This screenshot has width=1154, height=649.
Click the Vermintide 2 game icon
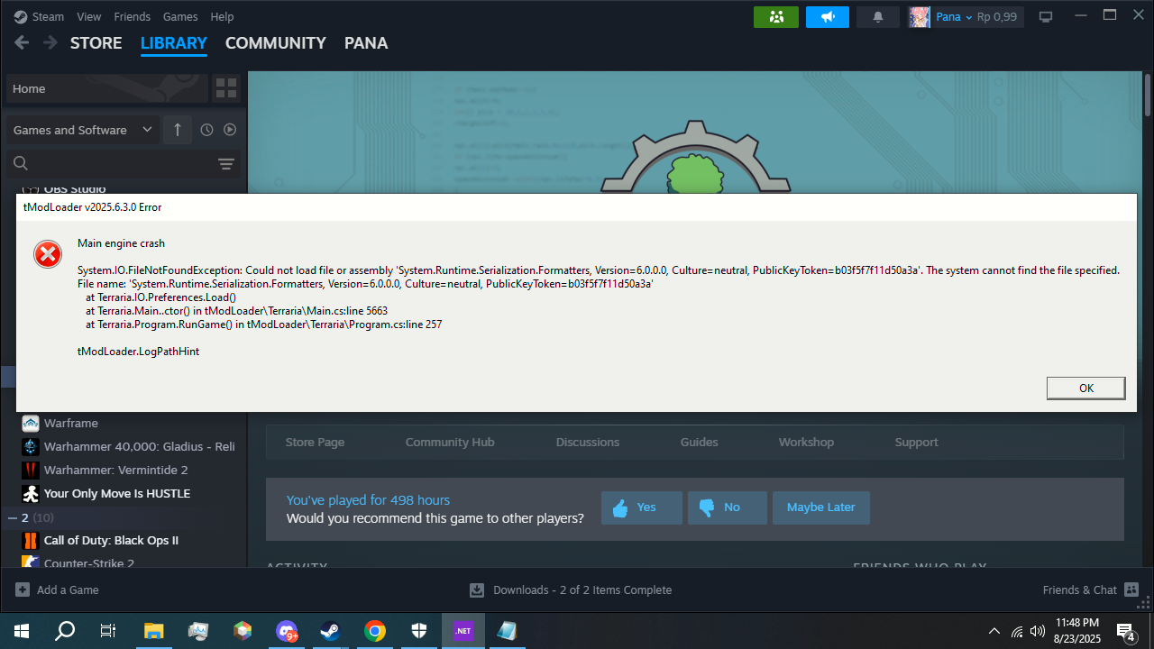[x=31, y=470]
